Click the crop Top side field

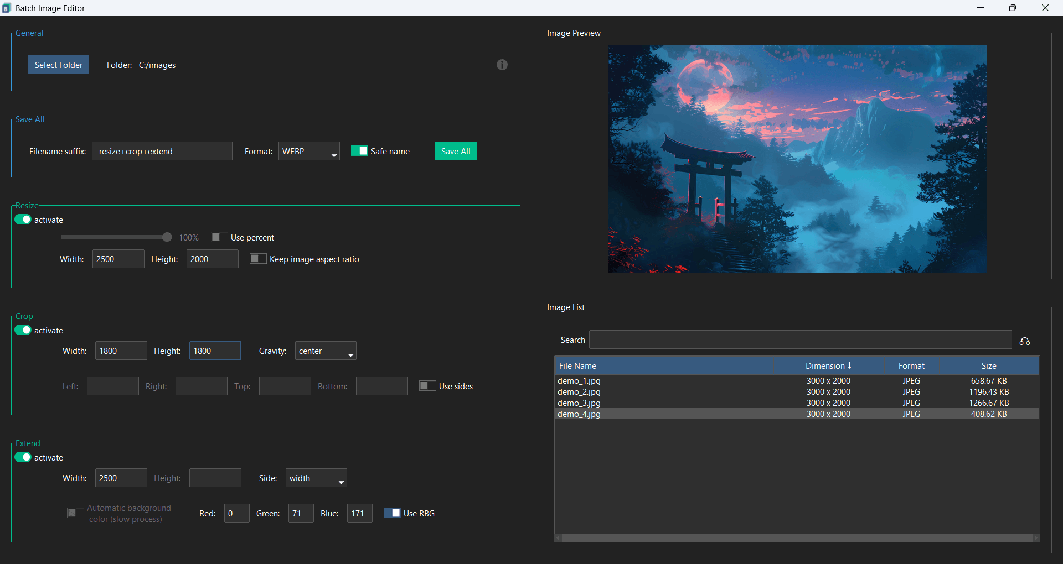tap(285, 386)
